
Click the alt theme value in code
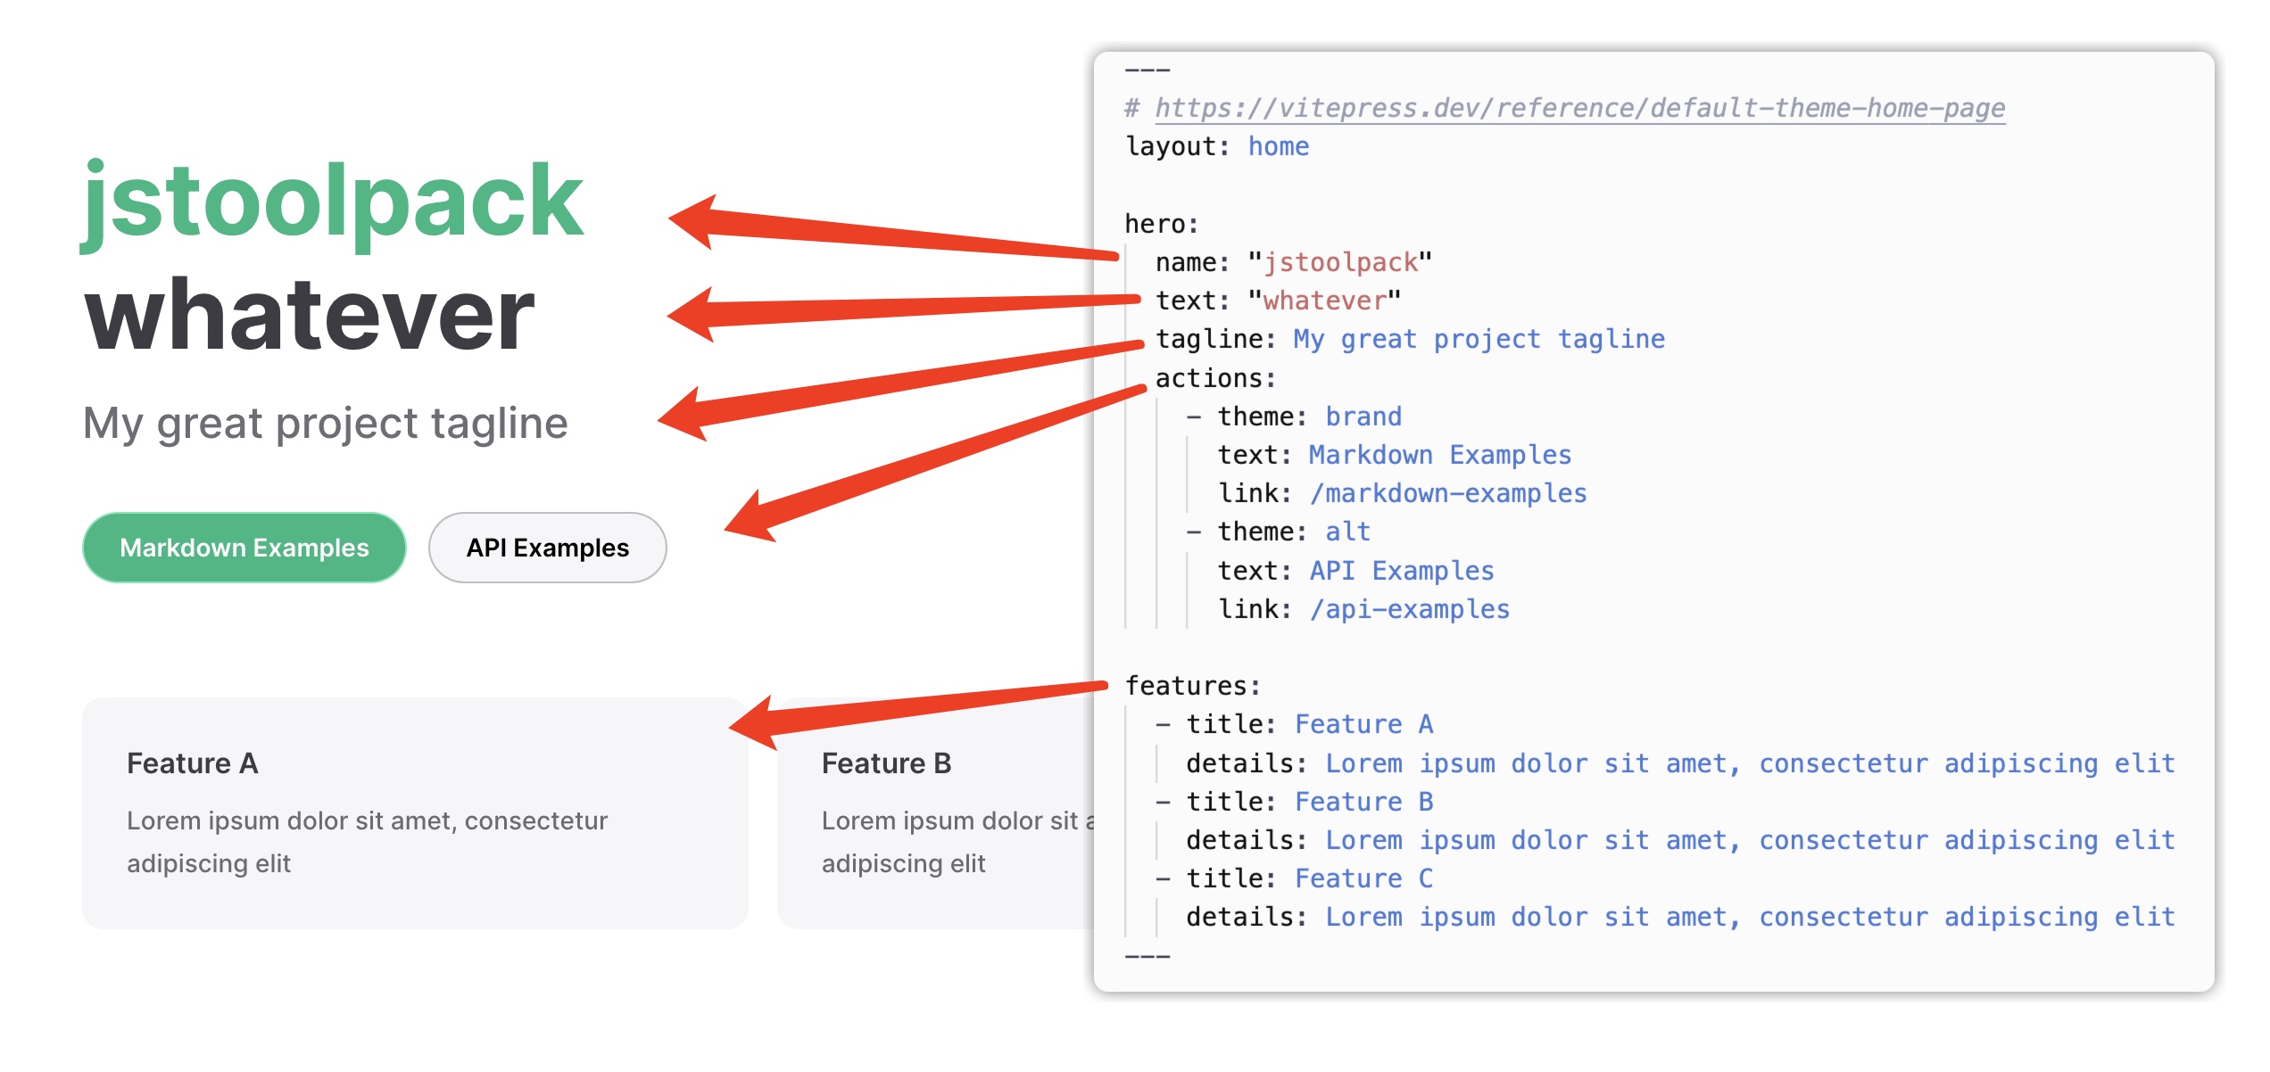point(1347,532)
